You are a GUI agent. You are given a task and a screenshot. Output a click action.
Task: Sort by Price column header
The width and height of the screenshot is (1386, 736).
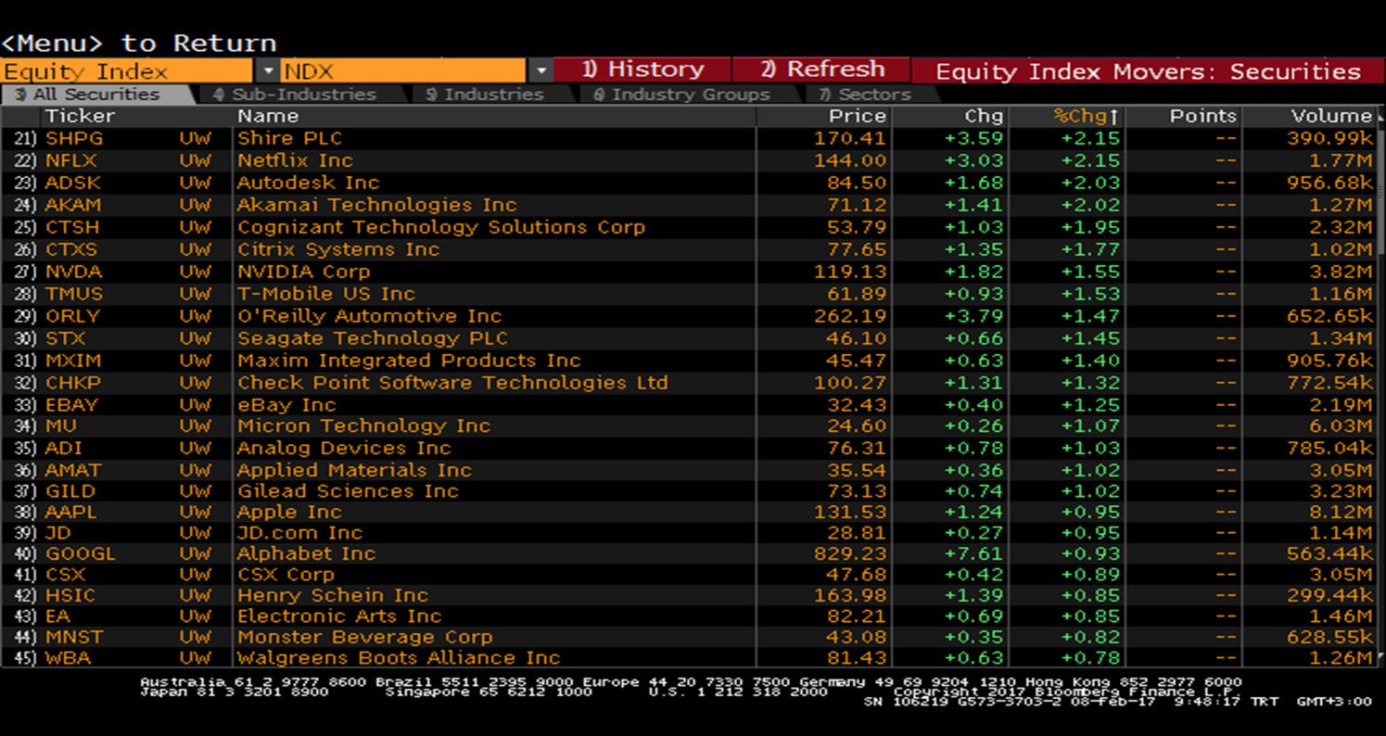pos(858,116)
